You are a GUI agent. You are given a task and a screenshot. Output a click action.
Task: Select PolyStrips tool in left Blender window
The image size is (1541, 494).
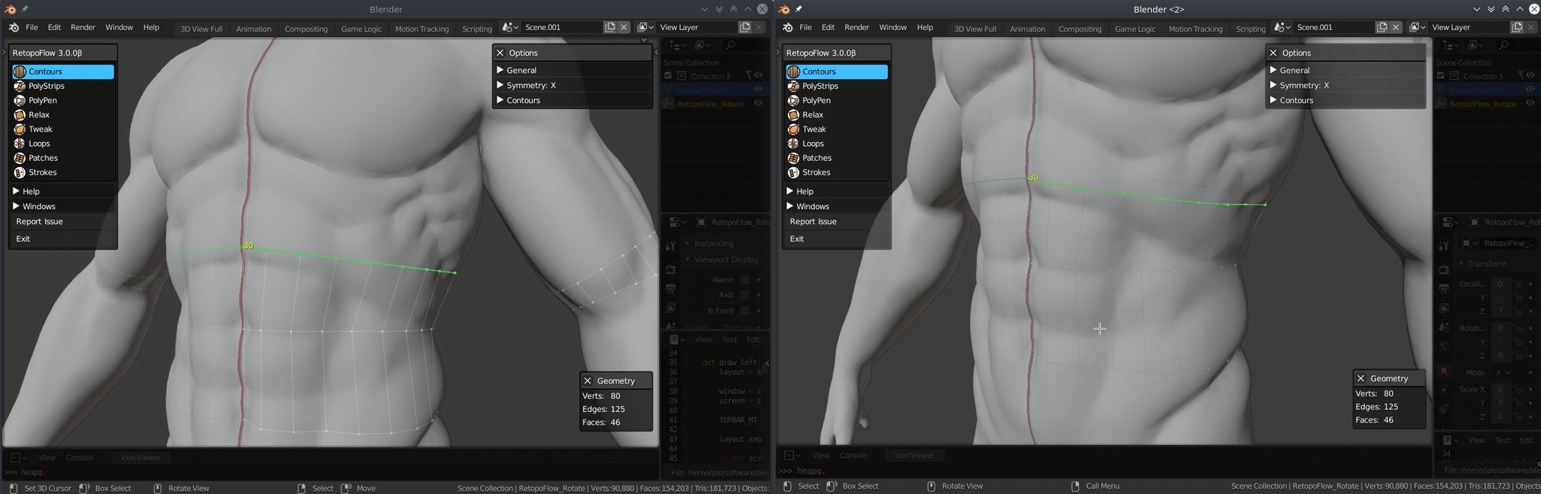click(62, 86)
